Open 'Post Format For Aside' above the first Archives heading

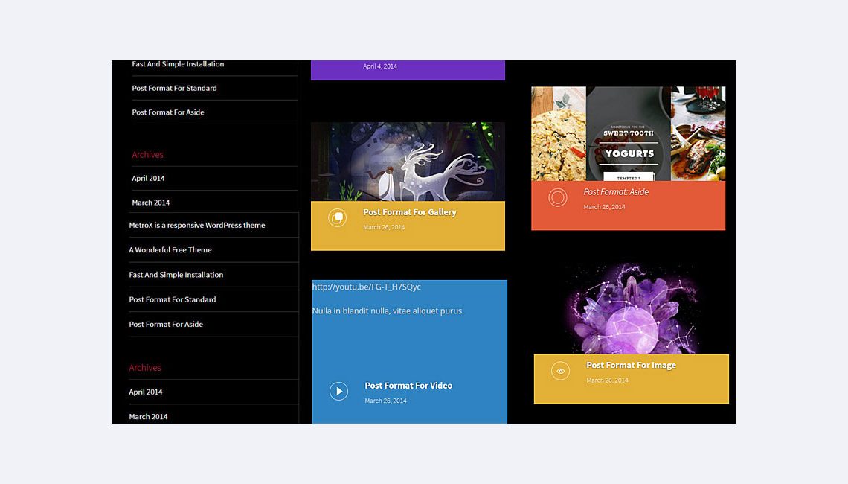click(x=168, y=112)
